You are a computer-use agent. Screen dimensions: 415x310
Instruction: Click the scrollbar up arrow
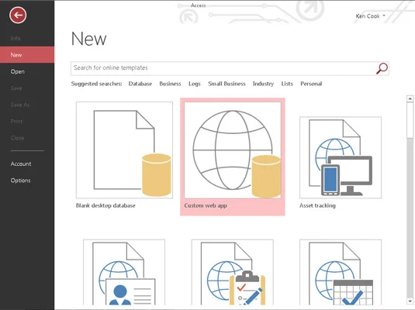[410, 98]
